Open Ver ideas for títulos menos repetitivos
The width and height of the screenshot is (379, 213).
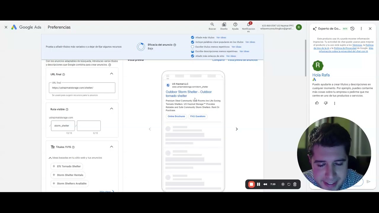pos(236,47)
